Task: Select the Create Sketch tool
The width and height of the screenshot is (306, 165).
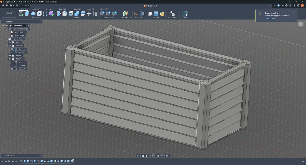Action: tap(21, 13)
